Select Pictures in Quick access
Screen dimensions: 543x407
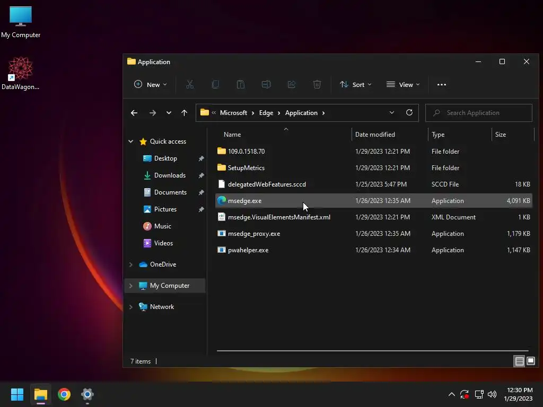pyautogui.click(x=165, y=209)
